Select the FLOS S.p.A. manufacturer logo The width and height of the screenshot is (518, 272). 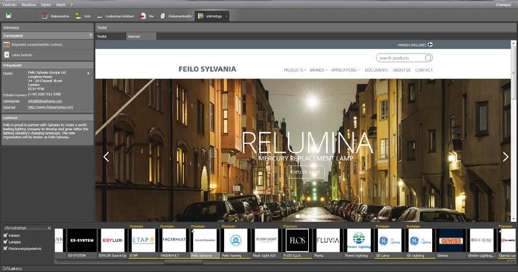pos(297,240)
